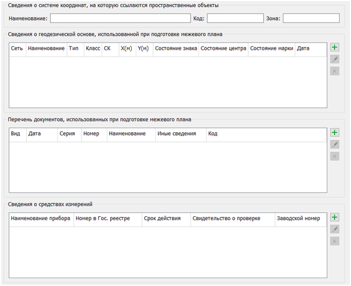Sort by Наименование прибора column header
The height and width of the screenshot is (286, 351).
click(41, 218)
